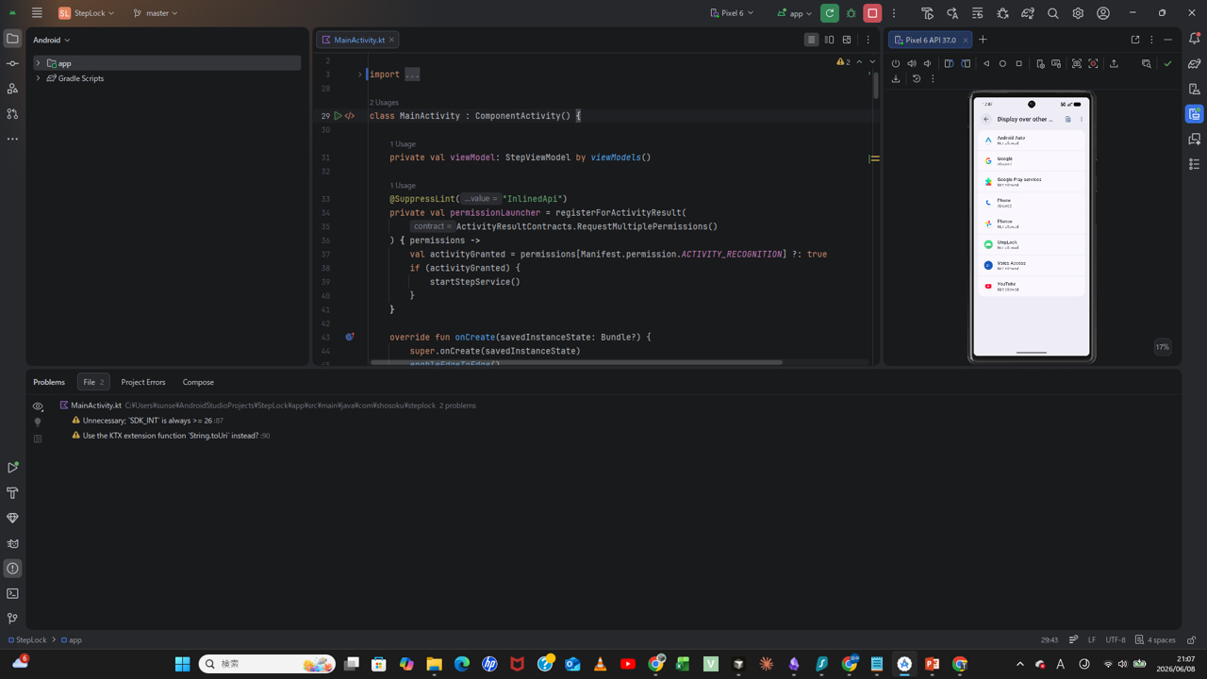Viewport: 1207px width, 679px height.
Task: Open more tool windows ellipsis in left sidebar
Action: pyautogui.click(x=12, y=139)
